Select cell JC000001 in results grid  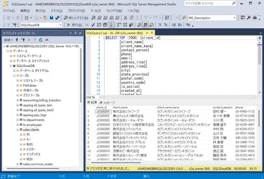pos(103,112)
